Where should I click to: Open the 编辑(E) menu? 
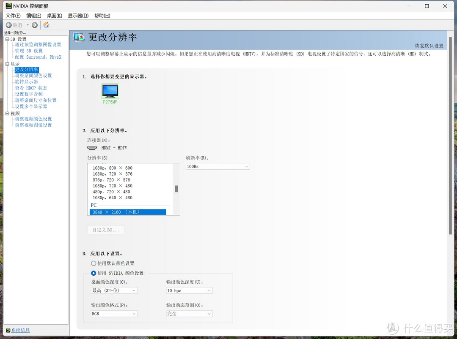[x=34, y=16]
